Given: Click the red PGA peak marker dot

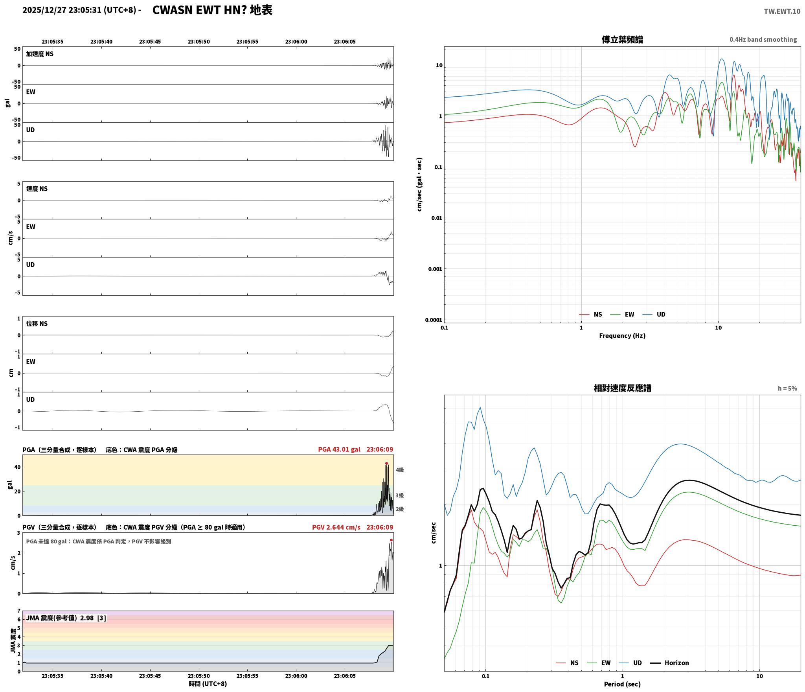Looking at the screenshot, I should coord(386,463).
